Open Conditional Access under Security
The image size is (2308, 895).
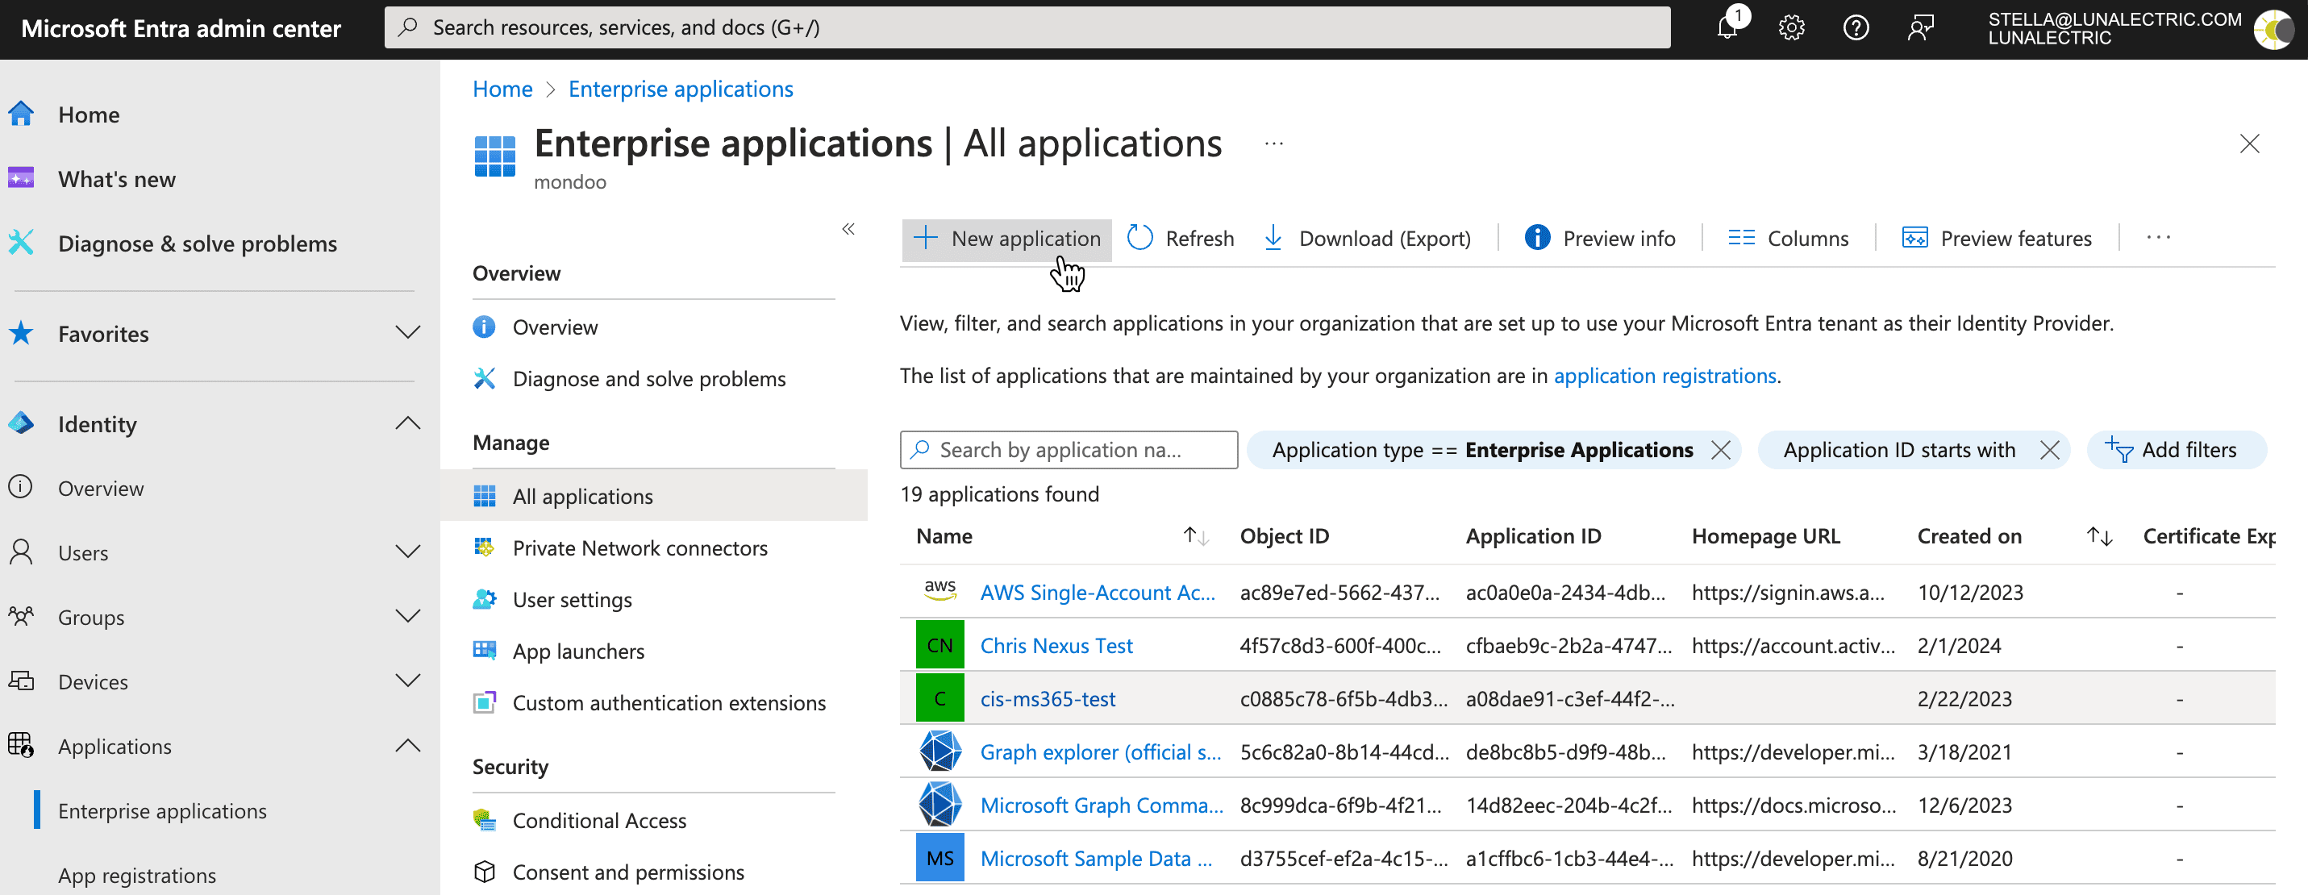pyautogui.click(x=598, y=820)
